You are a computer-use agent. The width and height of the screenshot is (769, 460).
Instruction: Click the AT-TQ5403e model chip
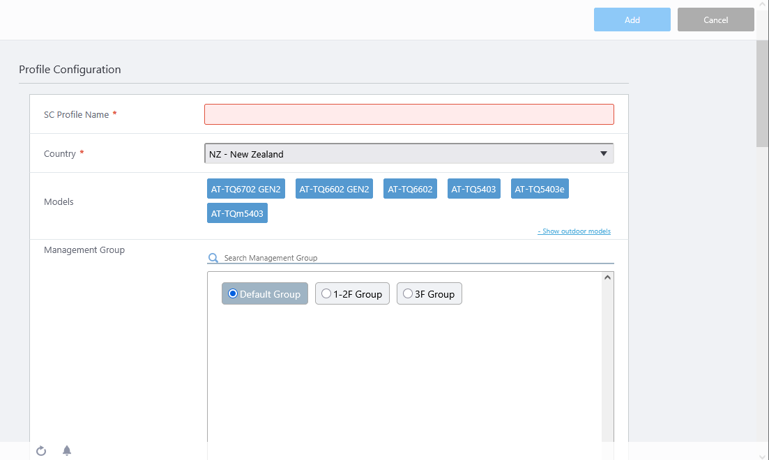pyautogui.click(x=539, y=189)
